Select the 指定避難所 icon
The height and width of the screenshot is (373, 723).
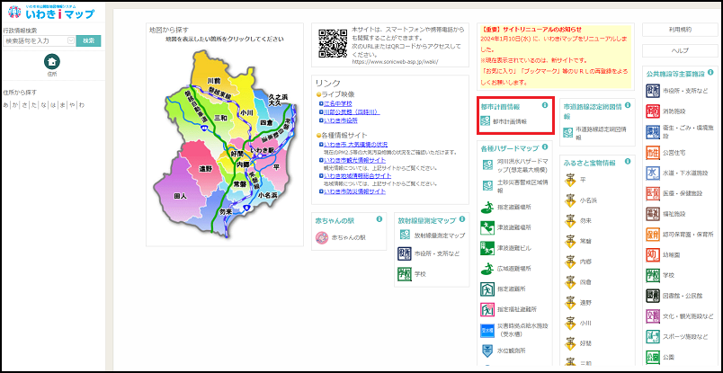point(486,289)
